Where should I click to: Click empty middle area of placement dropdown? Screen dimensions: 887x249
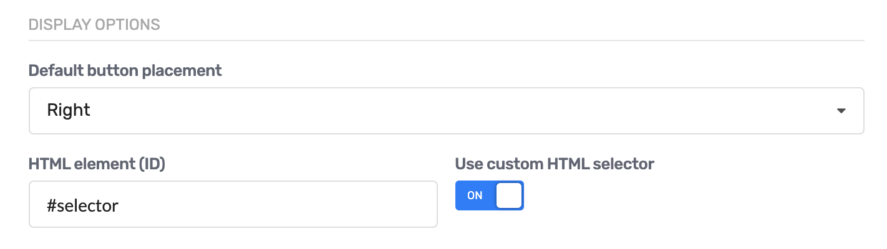click(x=437, y=111)
